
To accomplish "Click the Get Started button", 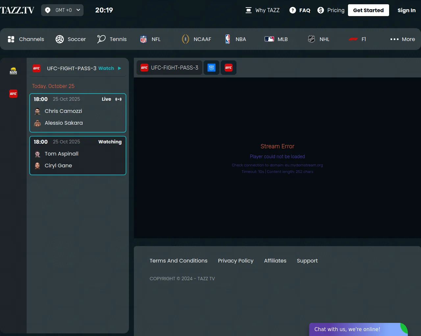I will tap(368, 10).
